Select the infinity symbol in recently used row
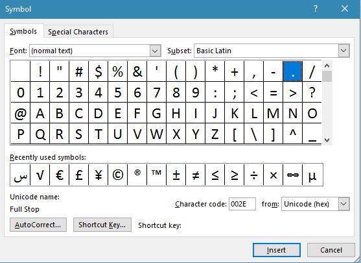The image size is (361, 263). (x=292, y=175)
